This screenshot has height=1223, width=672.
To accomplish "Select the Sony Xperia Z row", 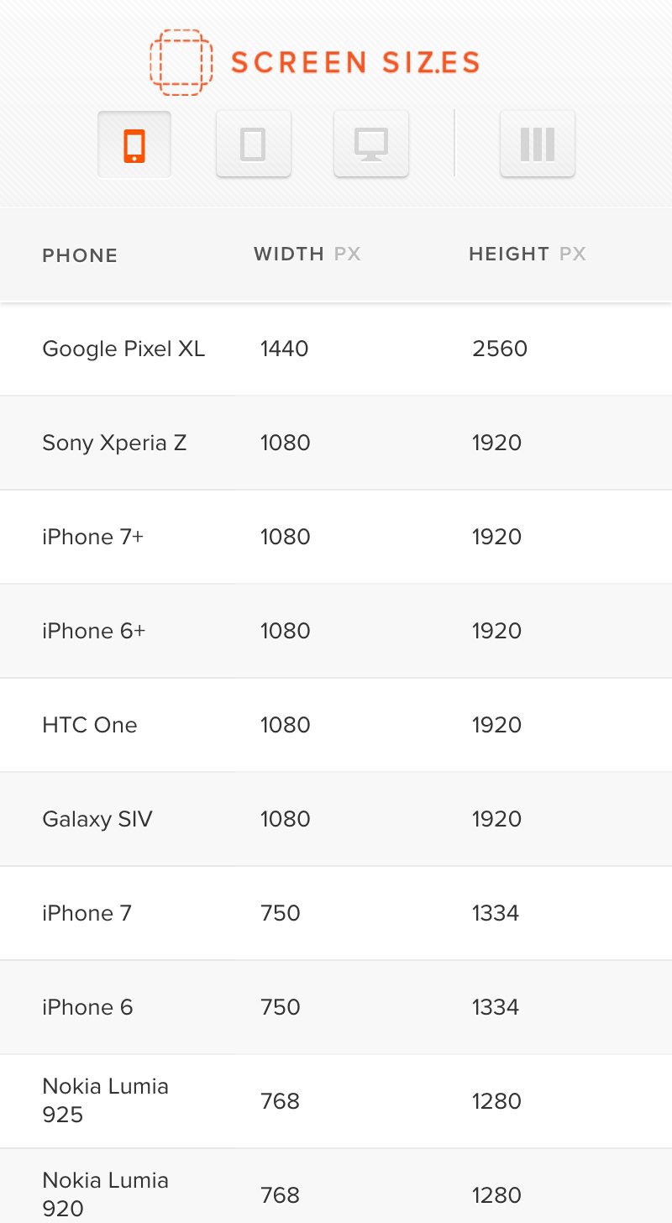I will click(x=114, y=443).
